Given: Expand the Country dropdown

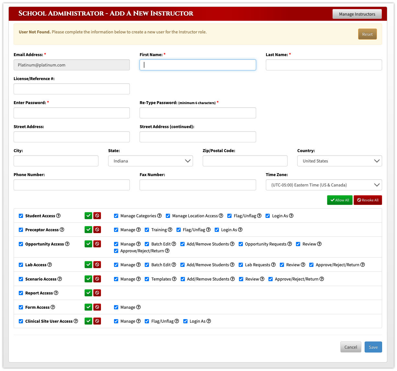Looking at the screenshot, I should point(339,161).
